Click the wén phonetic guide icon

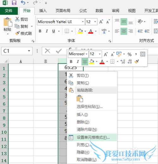(104, 31)
